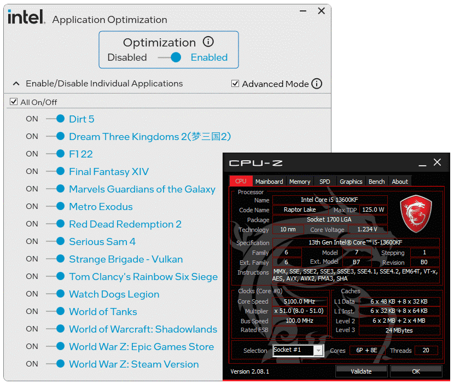Screen dimensions: 454x384
Task: Click the Cores value 6P + 8E
Action: (367, 351)
